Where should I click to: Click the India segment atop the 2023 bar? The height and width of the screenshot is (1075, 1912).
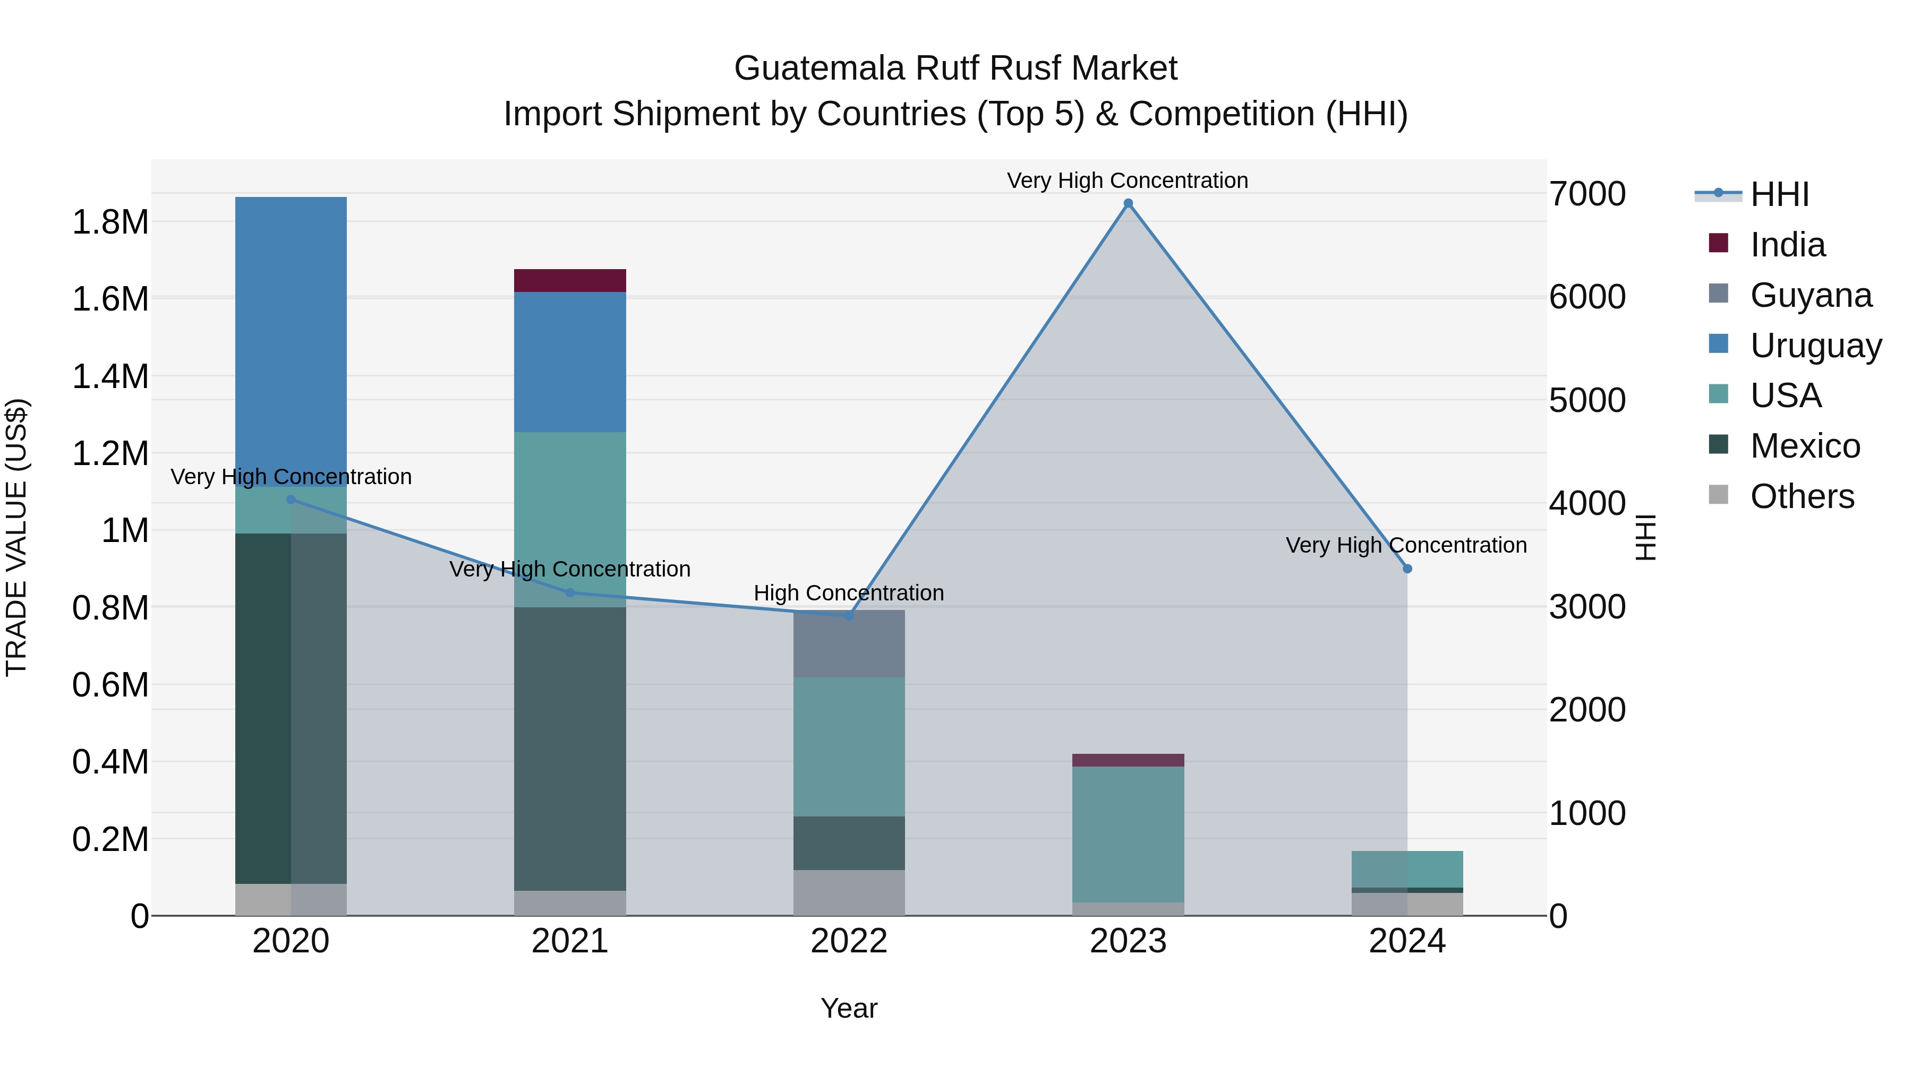coord(1128,760)
